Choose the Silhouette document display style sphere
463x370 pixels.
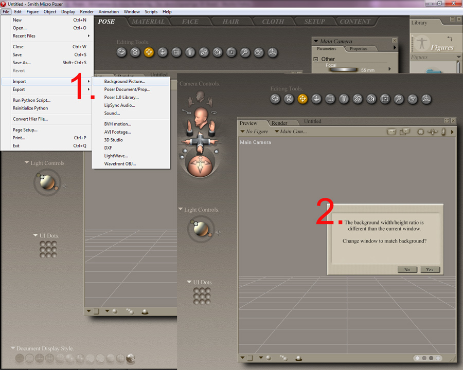click(x=20, y=358)
